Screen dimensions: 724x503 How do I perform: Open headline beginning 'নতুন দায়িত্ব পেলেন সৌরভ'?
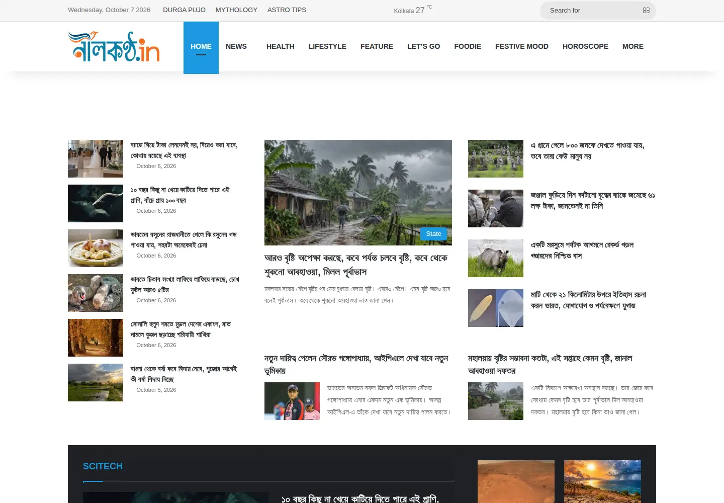coord(356,365)
